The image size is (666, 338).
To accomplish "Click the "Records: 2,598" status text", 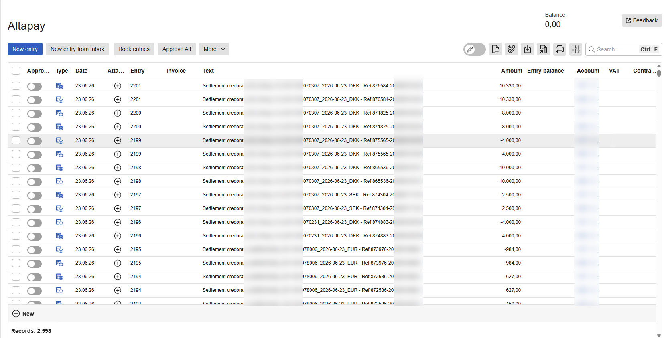I will (31, 331).
